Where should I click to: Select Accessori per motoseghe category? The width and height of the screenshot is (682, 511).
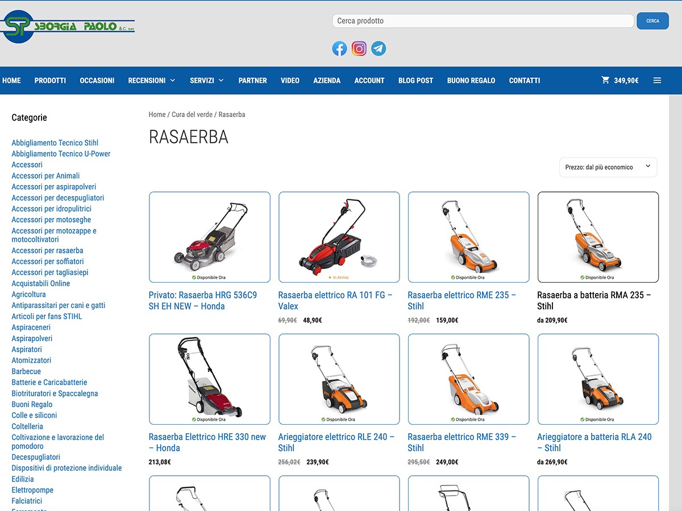tap(51, 220)
